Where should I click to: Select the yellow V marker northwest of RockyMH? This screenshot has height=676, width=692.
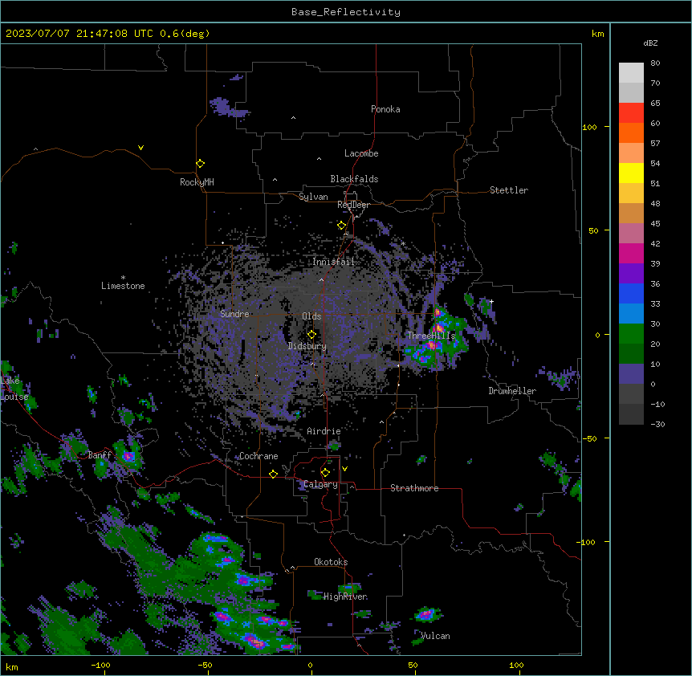tap(140, 148)
